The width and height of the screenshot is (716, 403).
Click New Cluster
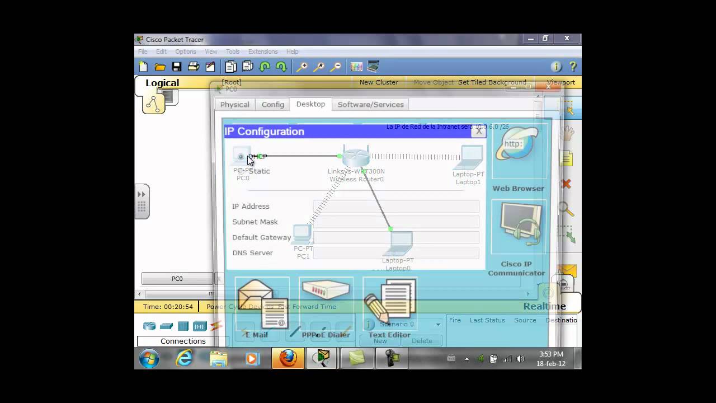click(x=379, y=82)
